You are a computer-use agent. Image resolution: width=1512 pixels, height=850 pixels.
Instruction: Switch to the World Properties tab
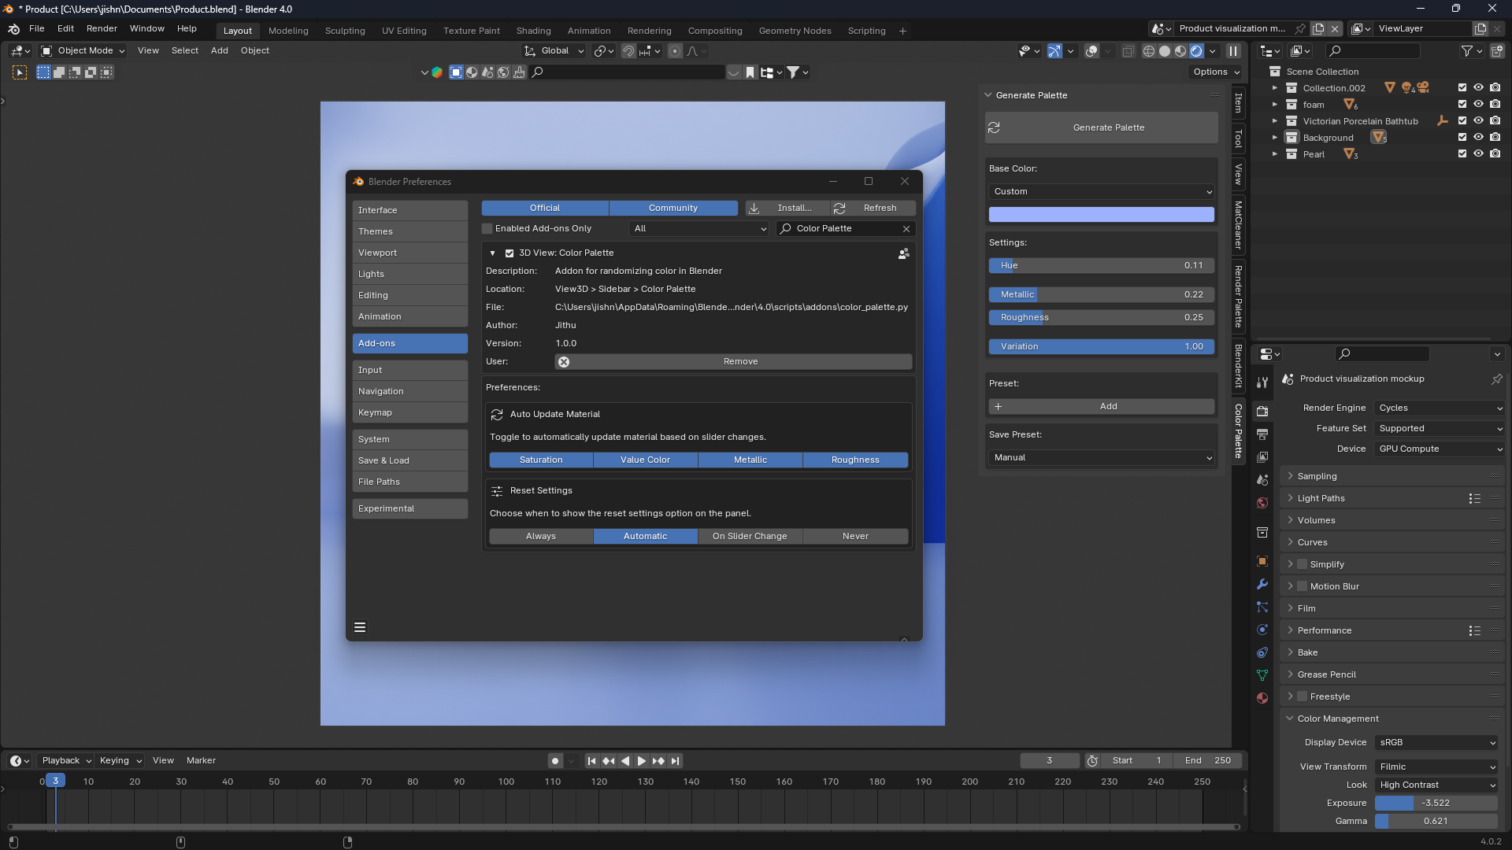click(1262, 502)
